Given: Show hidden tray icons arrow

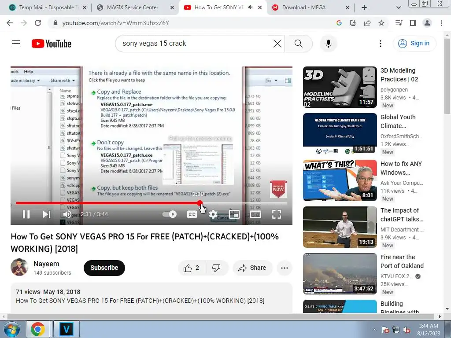Looking at the screenshot, I should tap(374, 329).
